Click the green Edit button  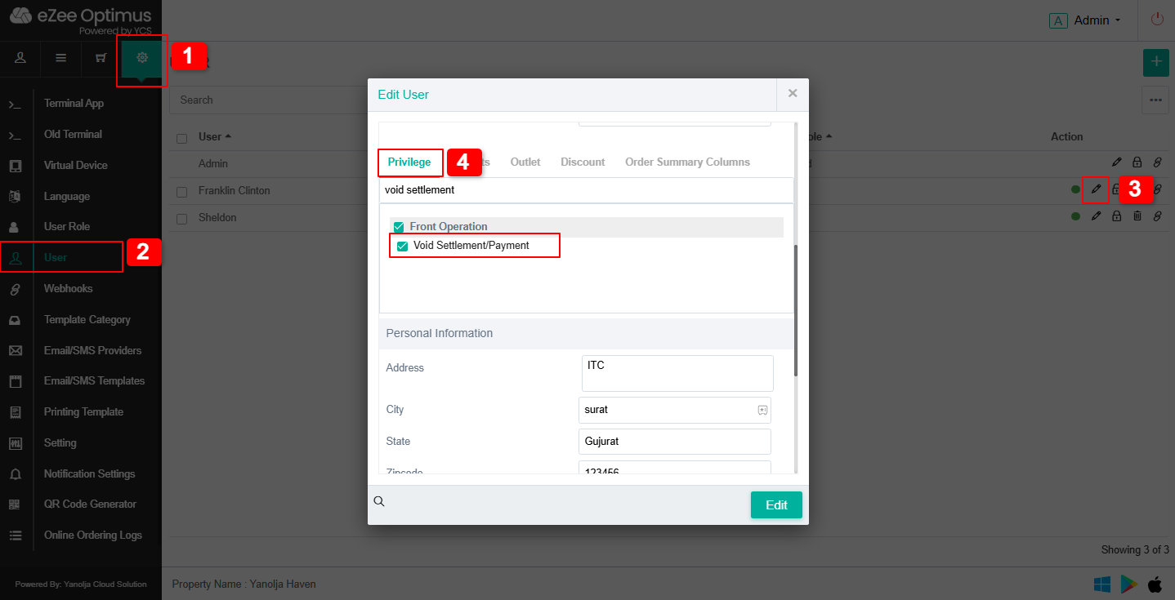776,504
